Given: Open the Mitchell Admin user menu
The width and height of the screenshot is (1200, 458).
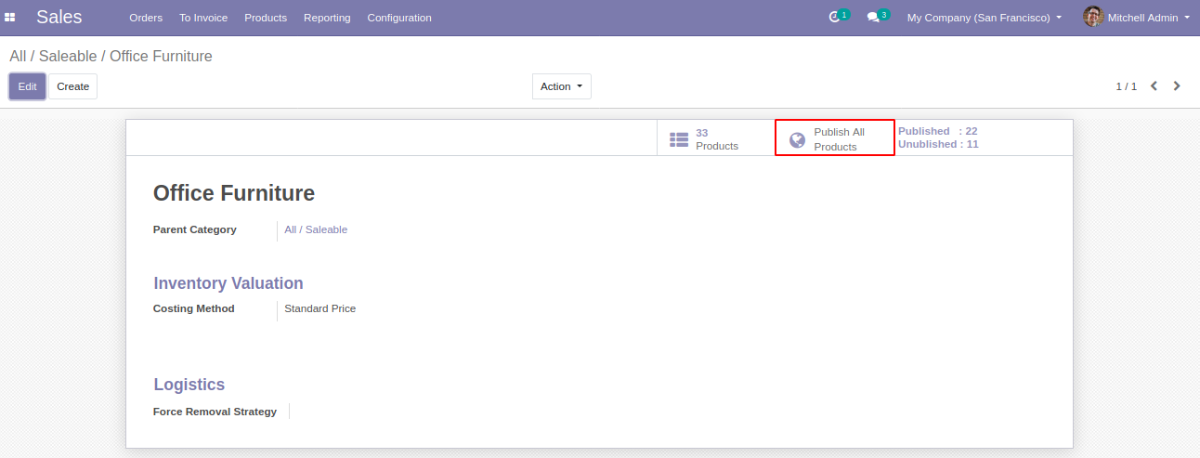Looking at the screenshot, I should (1137, 18).
